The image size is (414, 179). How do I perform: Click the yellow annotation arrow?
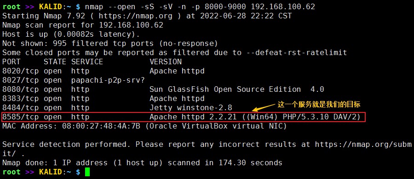[x=264, y=107]
